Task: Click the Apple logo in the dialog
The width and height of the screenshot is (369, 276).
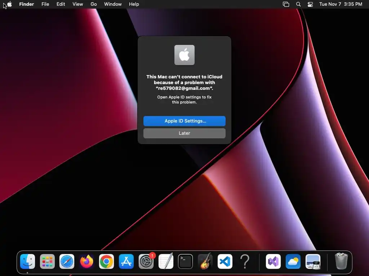Action: pos(184,55)
